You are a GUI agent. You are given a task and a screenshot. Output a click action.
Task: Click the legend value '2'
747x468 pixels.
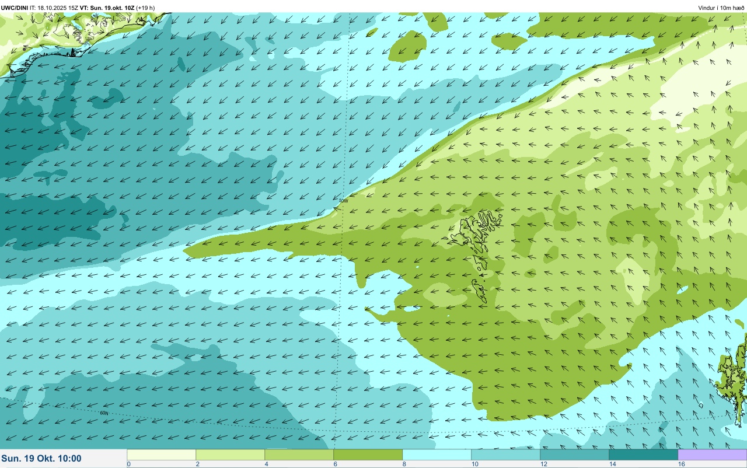[x=198, y=464]
